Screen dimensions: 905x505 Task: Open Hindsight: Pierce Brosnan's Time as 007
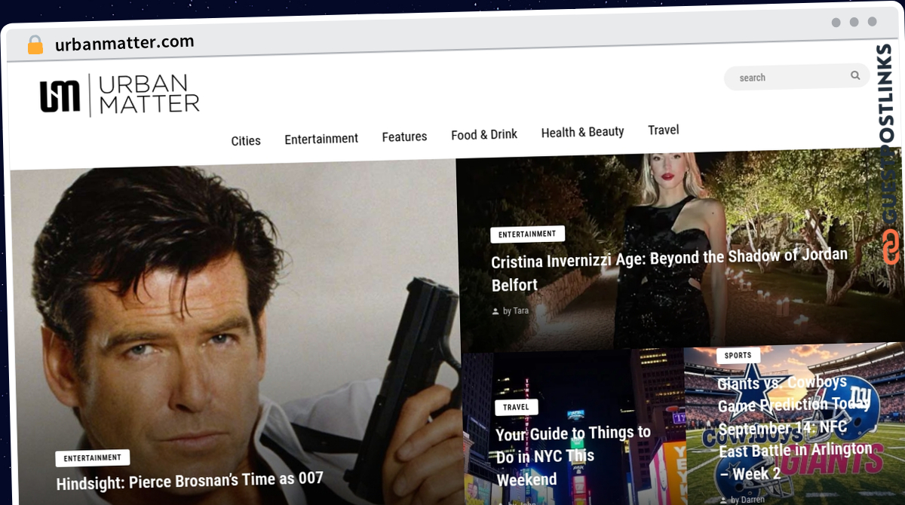(190, 479)
